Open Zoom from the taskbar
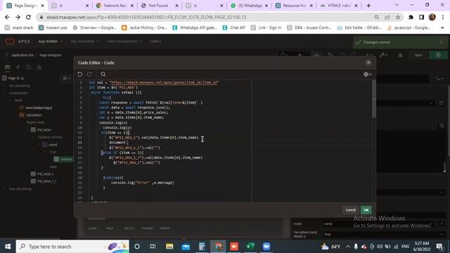450x253 pixels. click(266, 247)
